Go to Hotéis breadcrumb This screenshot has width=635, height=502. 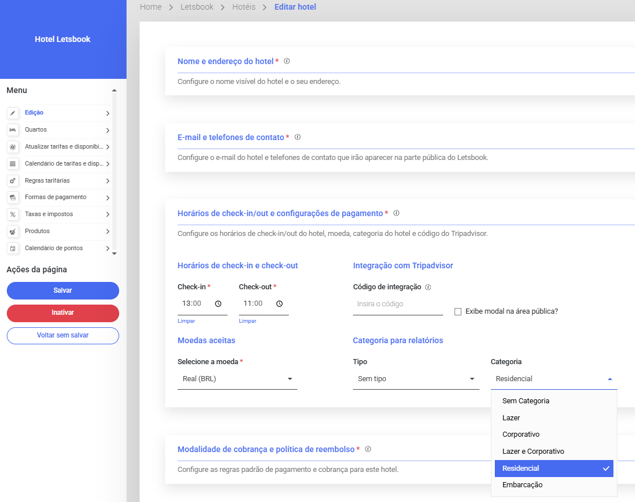point(244,7)
